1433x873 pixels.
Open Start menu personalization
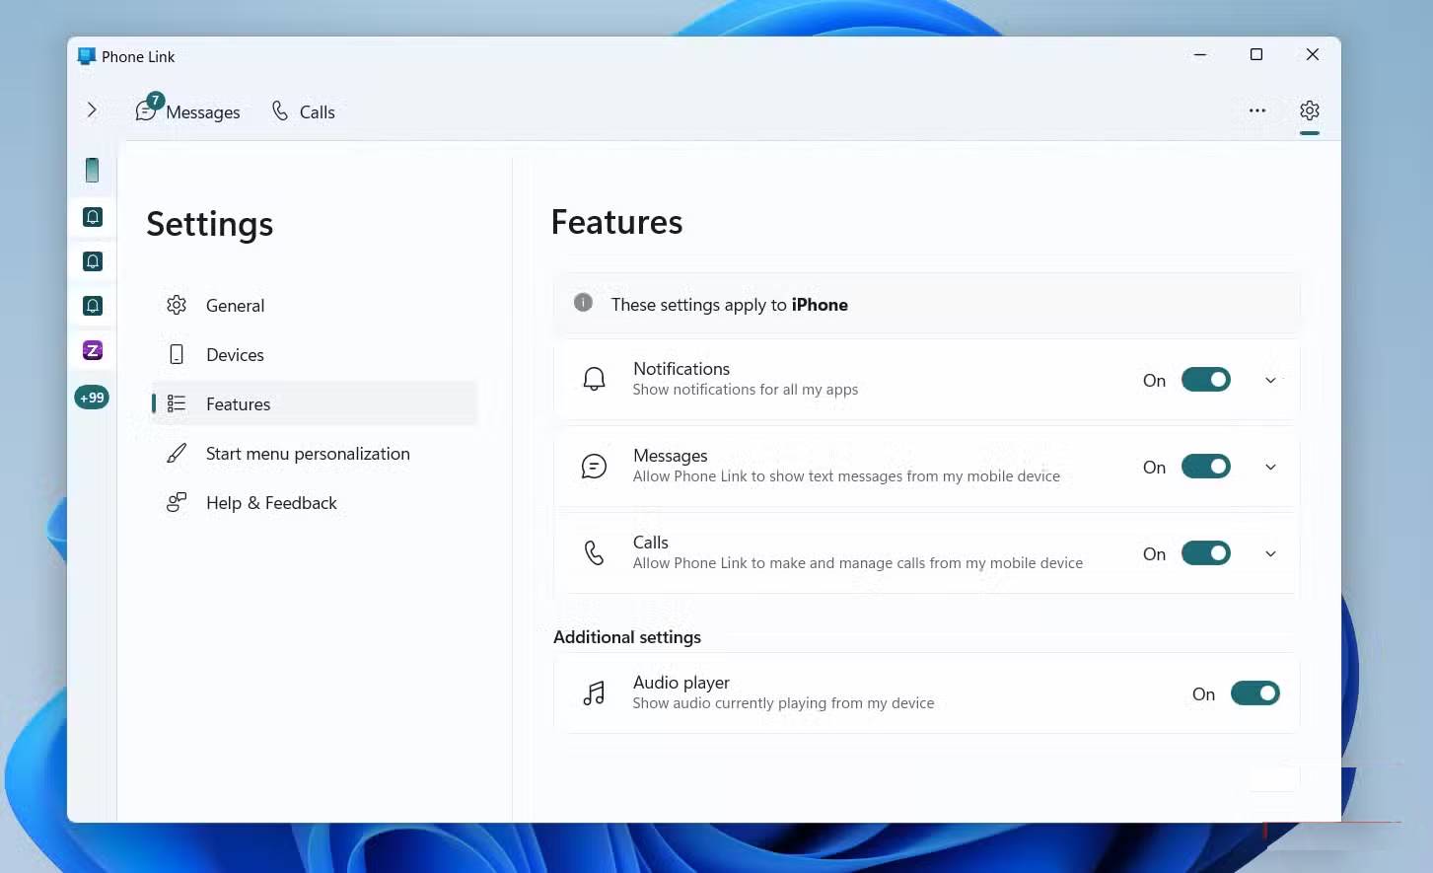pos(315,454)
